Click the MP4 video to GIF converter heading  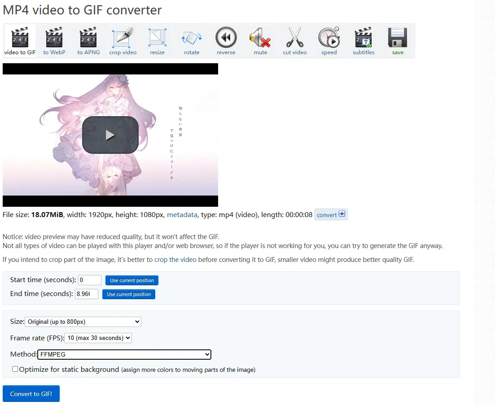(x=82, y=10)
